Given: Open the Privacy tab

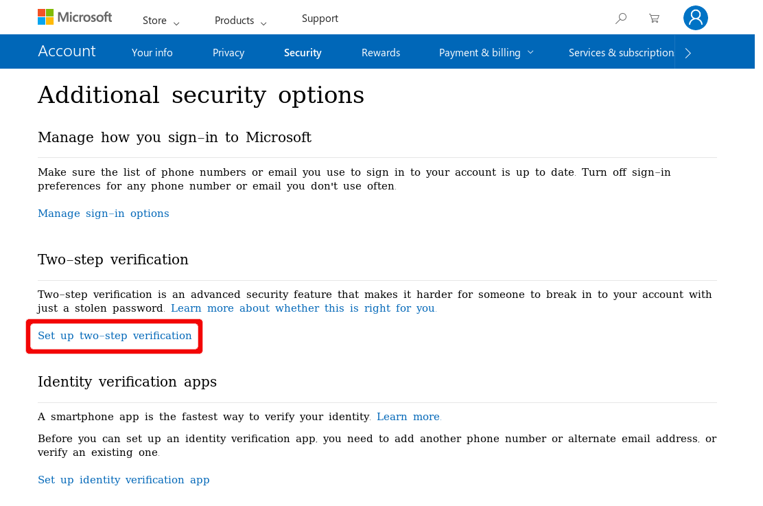Looking at the screenshot, I should point(228,52).
